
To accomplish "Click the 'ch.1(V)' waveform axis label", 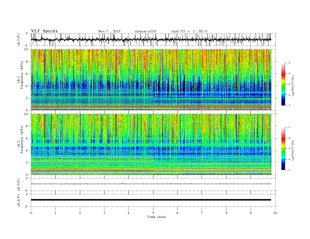I will coord(19,39).
